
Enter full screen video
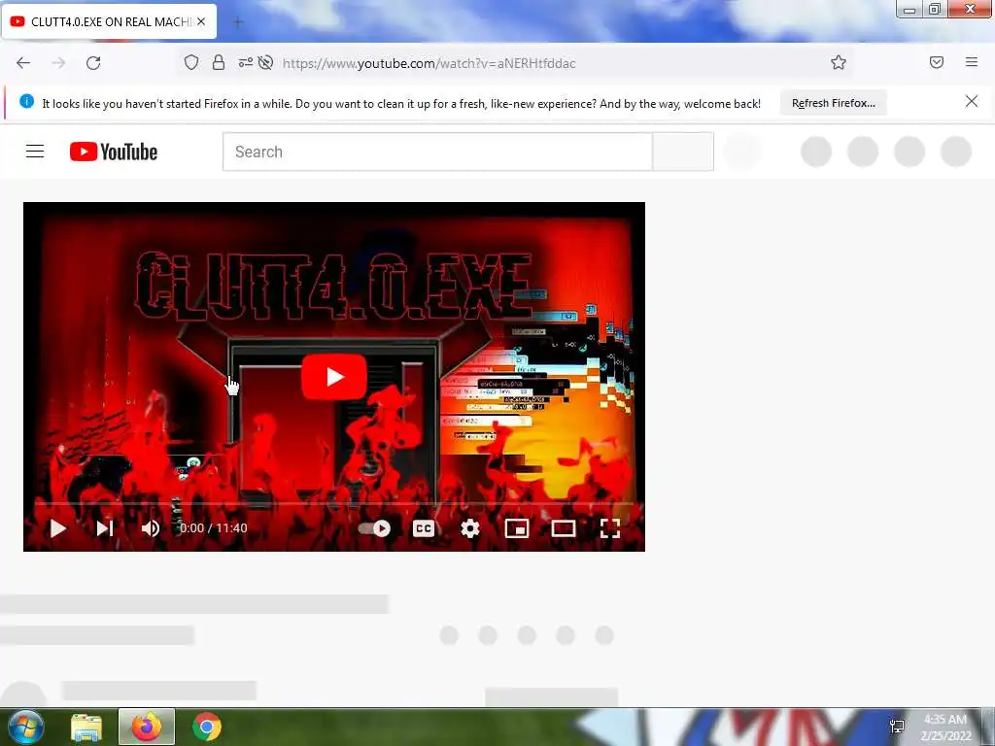tap(610, 528)
